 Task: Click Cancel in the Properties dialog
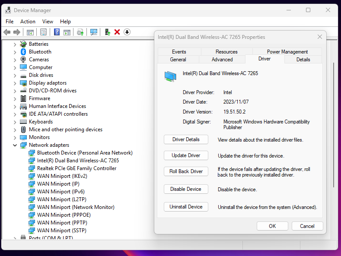click(307, 226)
